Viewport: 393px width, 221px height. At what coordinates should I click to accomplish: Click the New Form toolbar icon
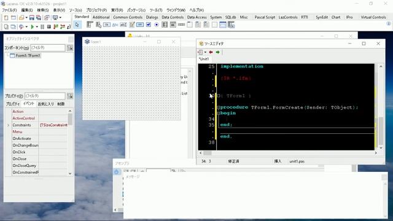pos(14,18)
